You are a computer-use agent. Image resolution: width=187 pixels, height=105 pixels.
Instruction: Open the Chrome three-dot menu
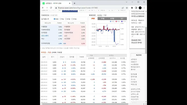pos(144,8)
